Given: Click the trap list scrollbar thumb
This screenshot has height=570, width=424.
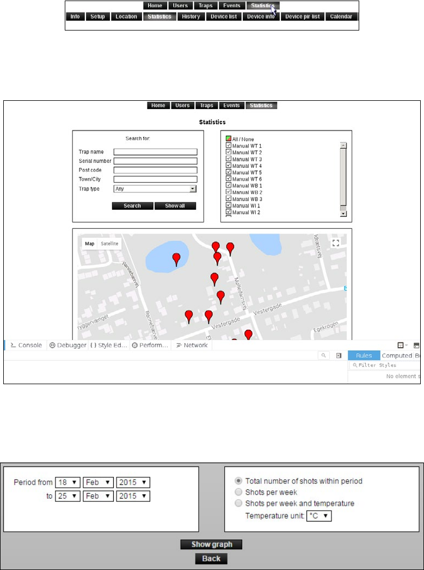Looking at the screenshot, I should tap(343, 177).
